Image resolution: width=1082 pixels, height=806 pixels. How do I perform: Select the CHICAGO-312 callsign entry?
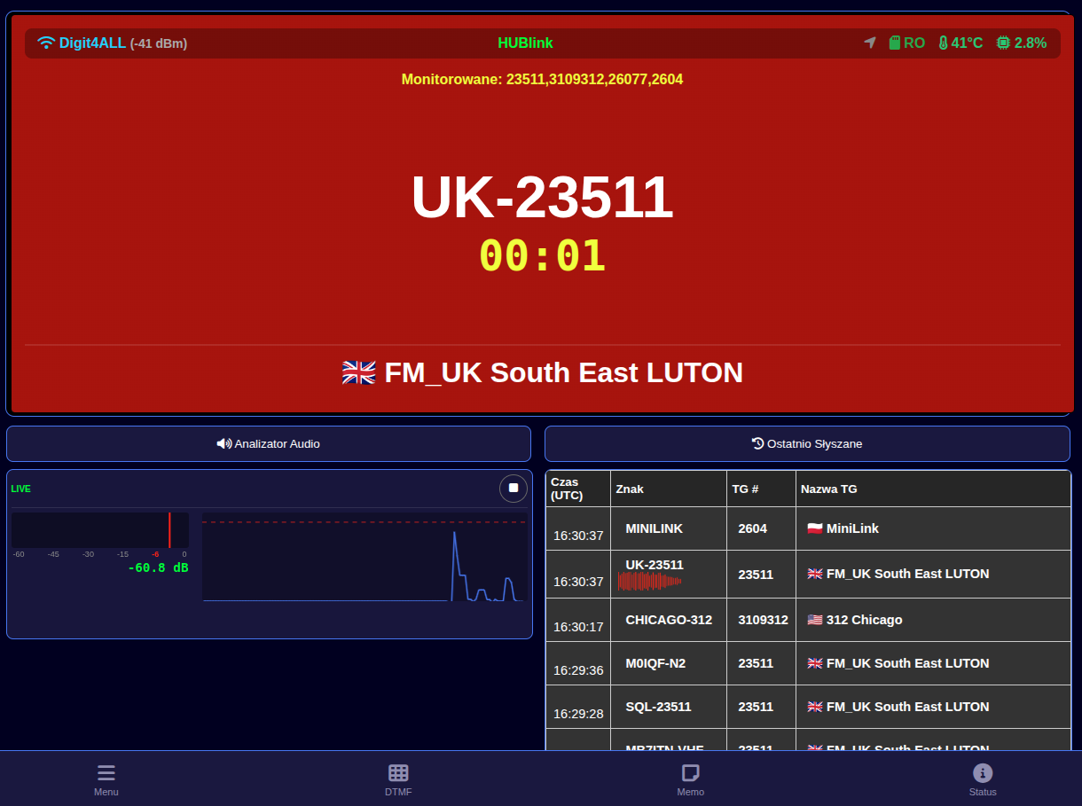(x=668, y=620)
